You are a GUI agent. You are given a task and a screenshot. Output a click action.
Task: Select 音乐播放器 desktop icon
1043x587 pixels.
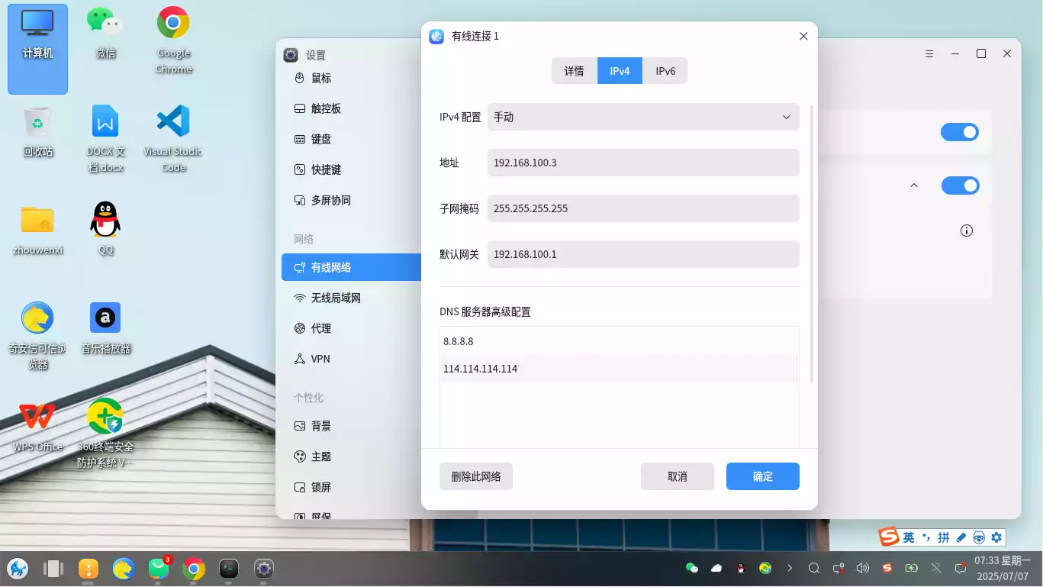coord(105,327)
